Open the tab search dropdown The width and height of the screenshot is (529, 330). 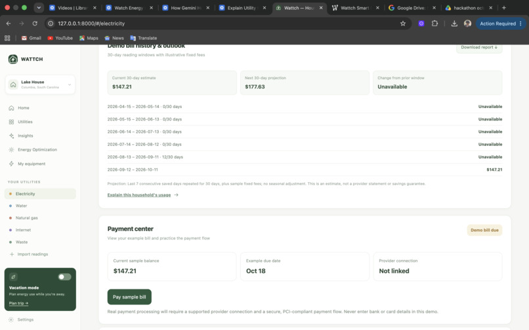39,8
